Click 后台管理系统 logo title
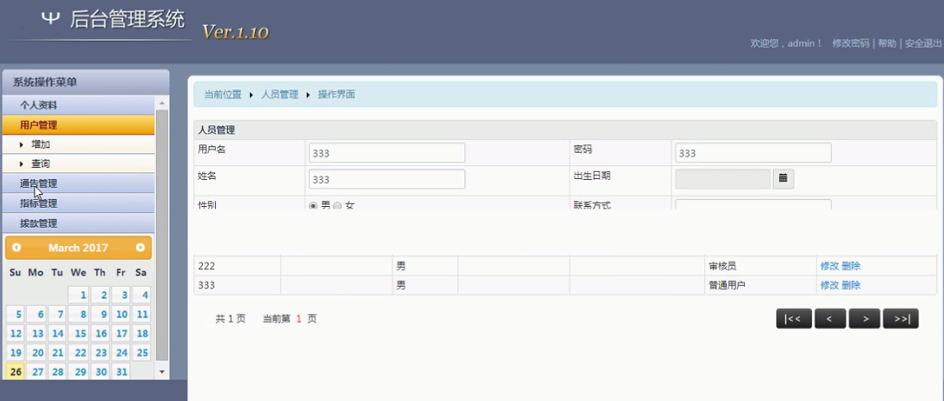 127,20
